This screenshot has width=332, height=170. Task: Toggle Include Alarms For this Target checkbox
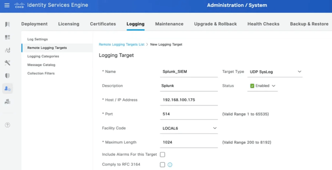click(162, 155)
